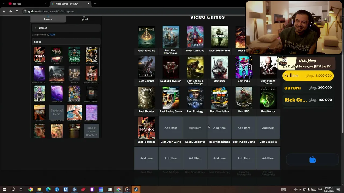Open File Explorer from the taskbar
This screenshot has width=344, height=193.
point(39,190)
